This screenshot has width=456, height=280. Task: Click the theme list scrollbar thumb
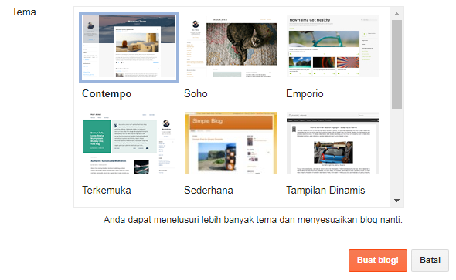point(396,65)
